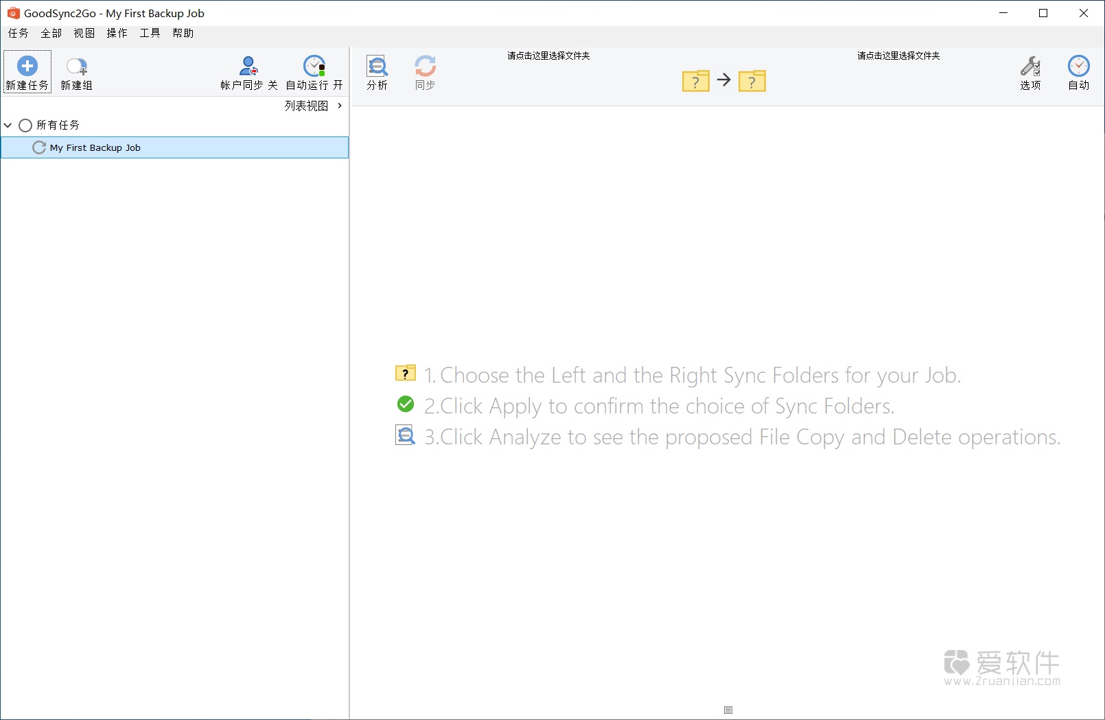This screenshot has width=1105, height=720.
Task: Open the 工具 (Tools) menu
Action: 149,33
